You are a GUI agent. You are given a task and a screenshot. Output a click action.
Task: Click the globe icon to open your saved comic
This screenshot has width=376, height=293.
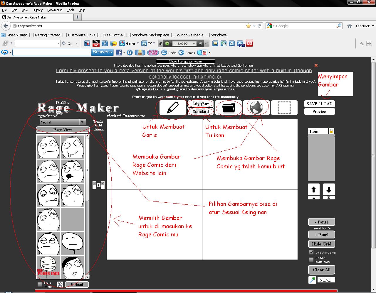pos(256,107)
